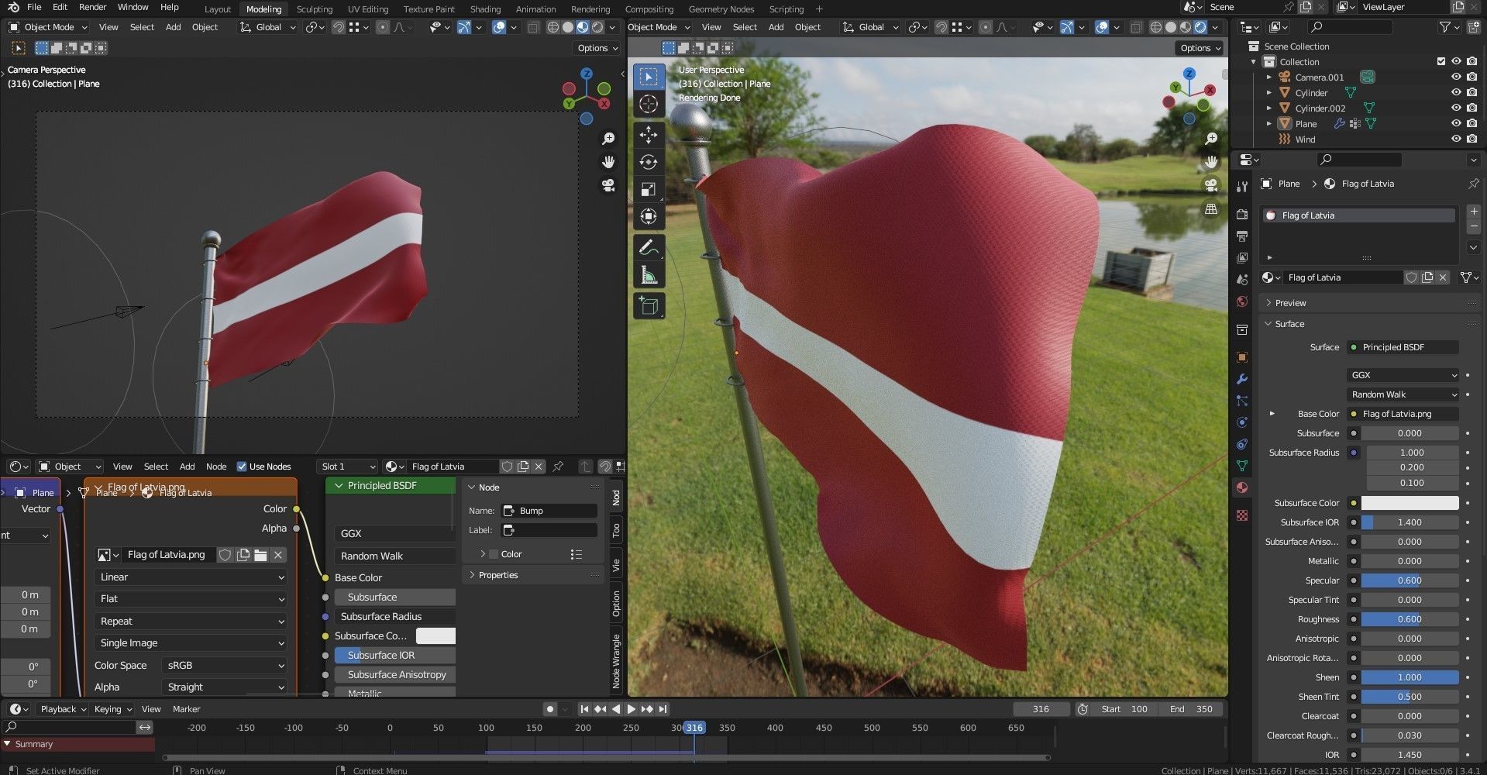Click Base Color Flag of Latvia.png link button
The width and height of the screenshot is (1487, 775).
(1403, 414)
